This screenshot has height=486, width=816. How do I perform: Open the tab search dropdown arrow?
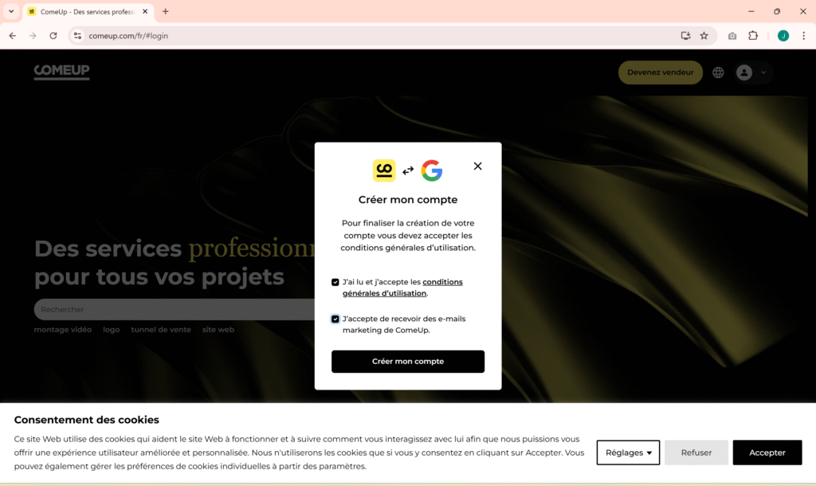click(11, 12)
